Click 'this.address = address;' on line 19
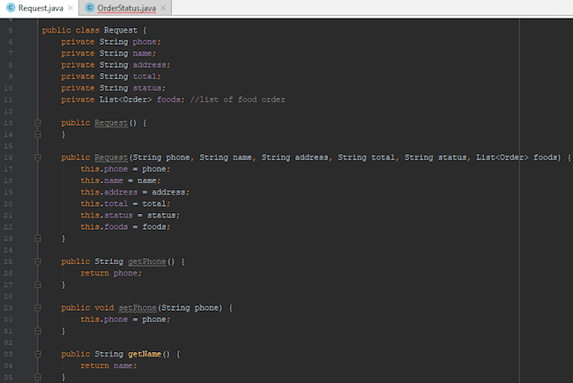573x383 pixels. pos(135,192)
